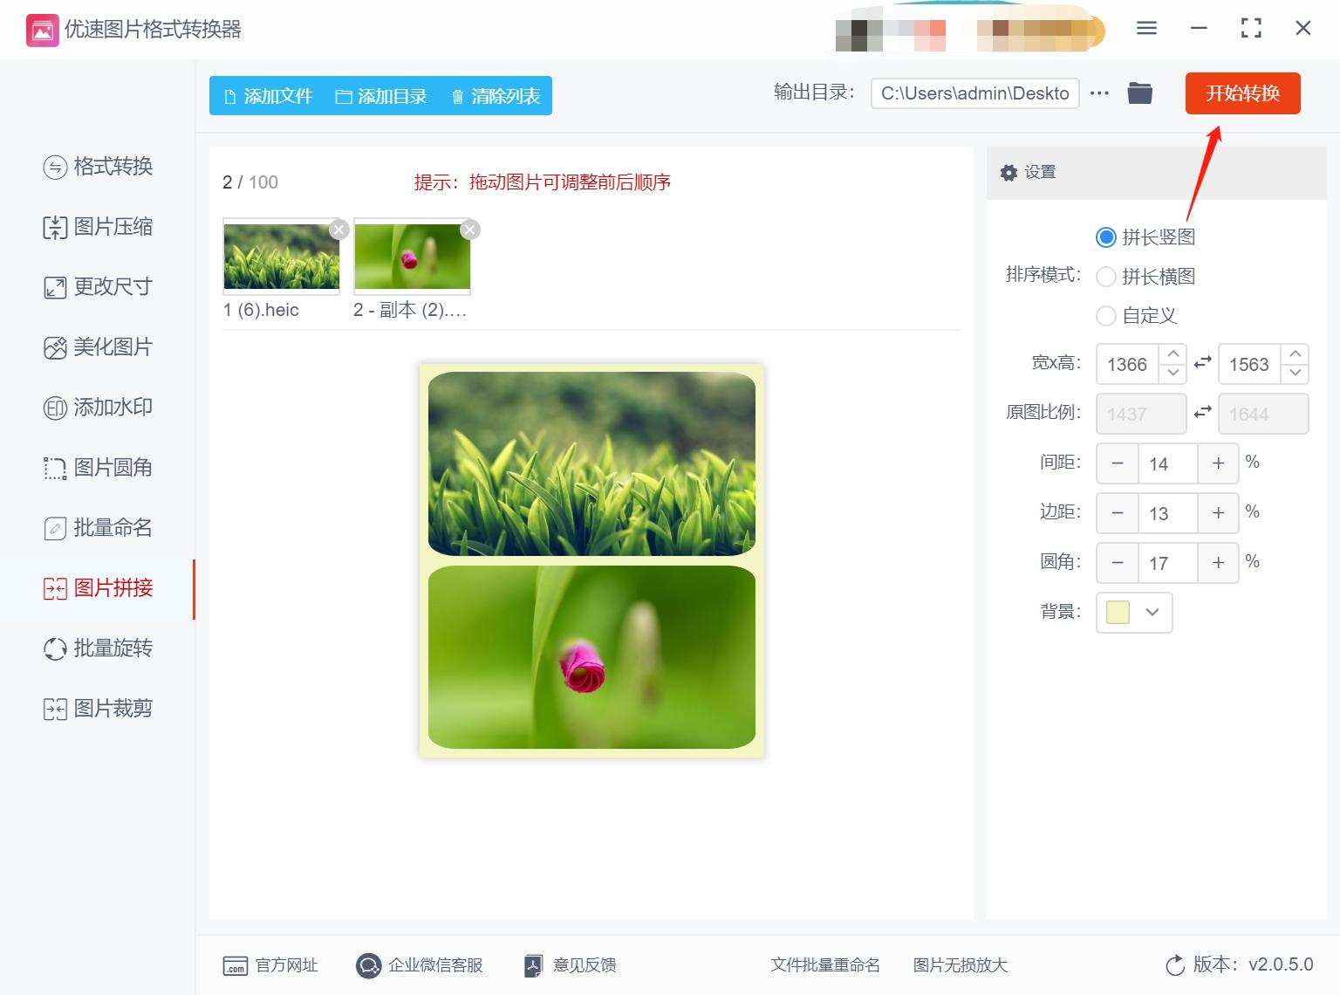Switch to the 更改尺寸 tool
1340x995 pixels.
[x=97, y=286]
